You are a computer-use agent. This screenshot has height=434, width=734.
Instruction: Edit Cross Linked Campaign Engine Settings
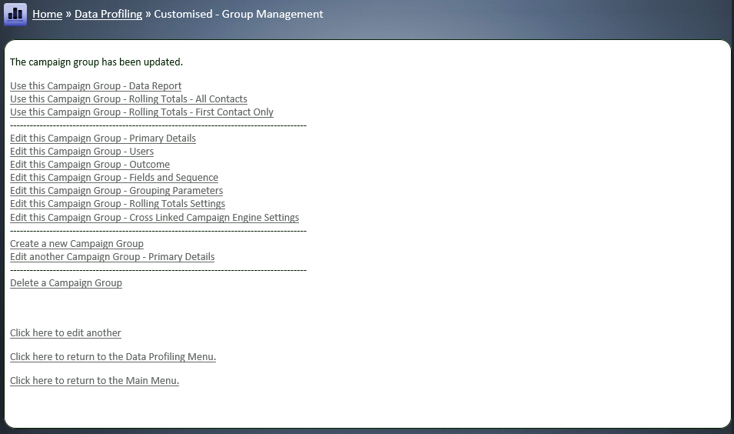[154, 218]
